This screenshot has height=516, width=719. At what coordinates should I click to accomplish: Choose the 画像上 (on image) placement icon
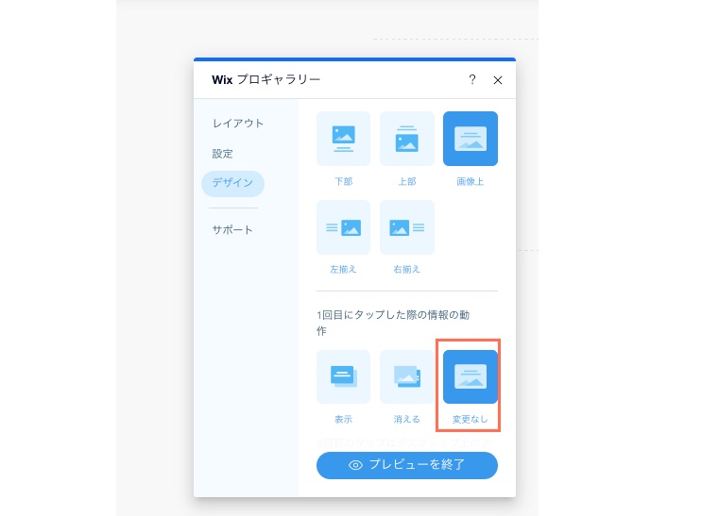pyautogui.click(x=470, y=139)
